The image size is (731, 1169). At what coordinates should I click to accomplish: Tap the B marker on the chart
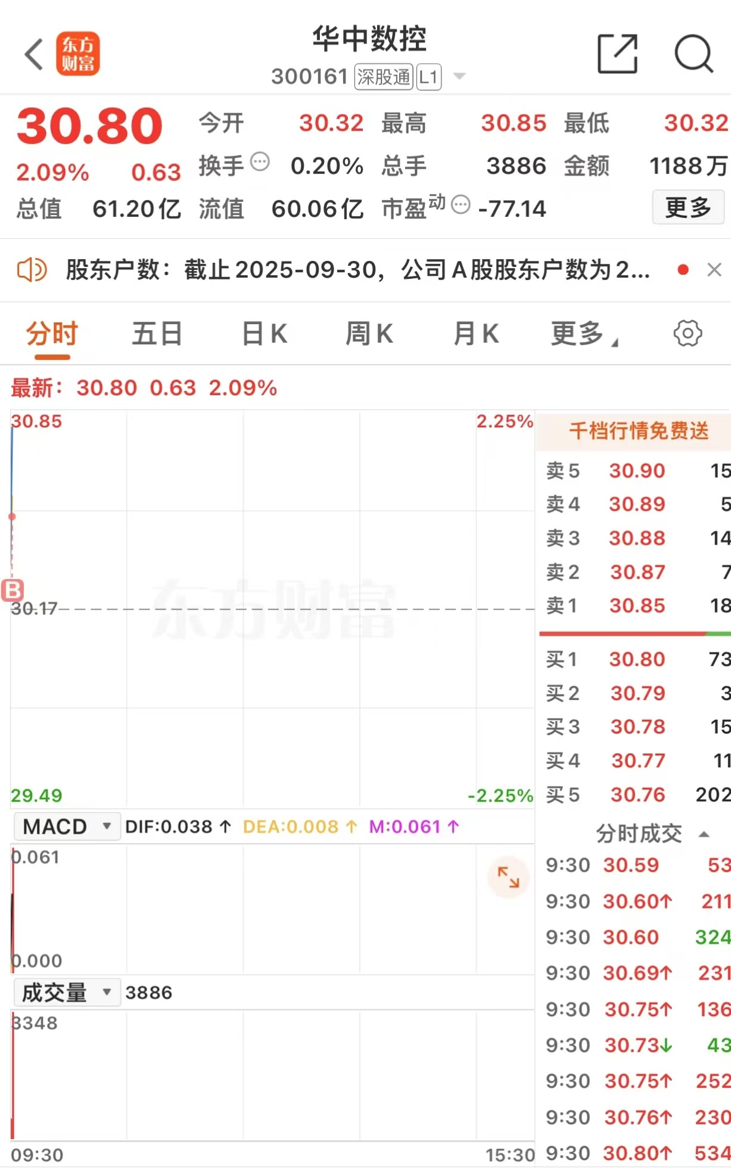(x=13, y=590)
